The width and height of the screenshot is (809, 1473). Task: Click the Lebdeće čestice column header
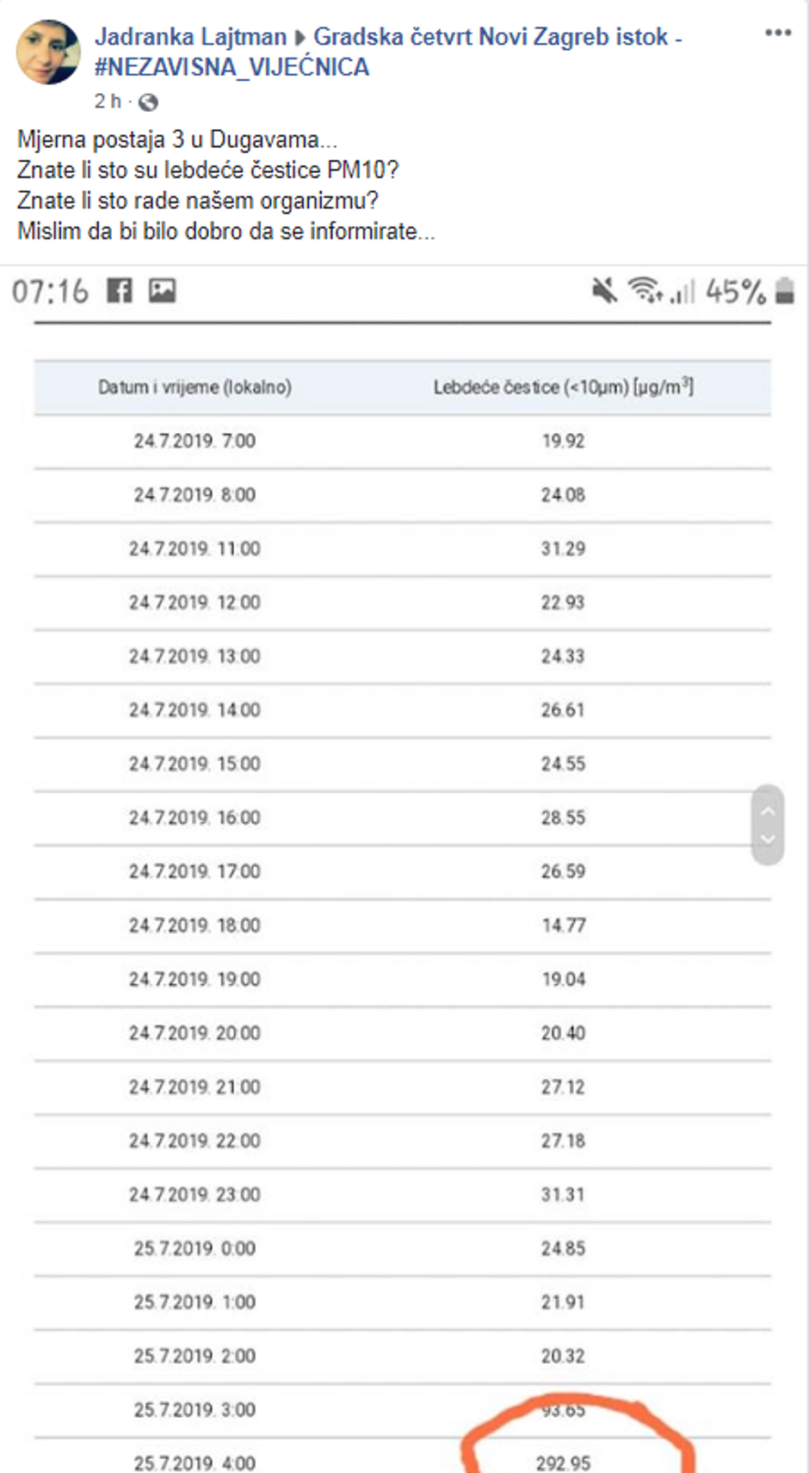tap(563, 387)
